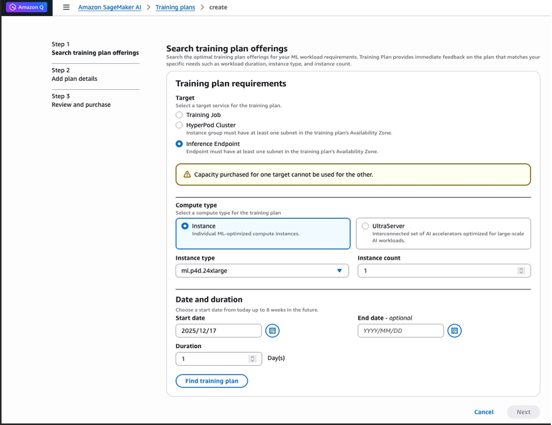The image size is (552, 425).
Task: Select the Instance compute type card
Action: pos(186,225)
